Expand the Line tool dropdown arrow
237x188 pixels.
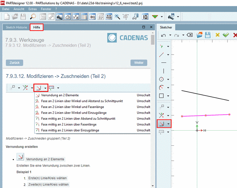click(x=168, y=55)
